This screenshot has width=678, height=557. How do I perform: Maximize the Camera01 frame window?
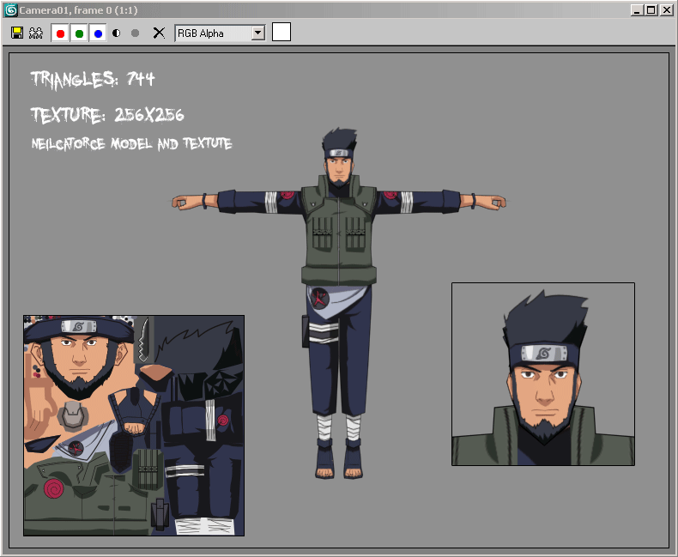(x=651, y=10)
